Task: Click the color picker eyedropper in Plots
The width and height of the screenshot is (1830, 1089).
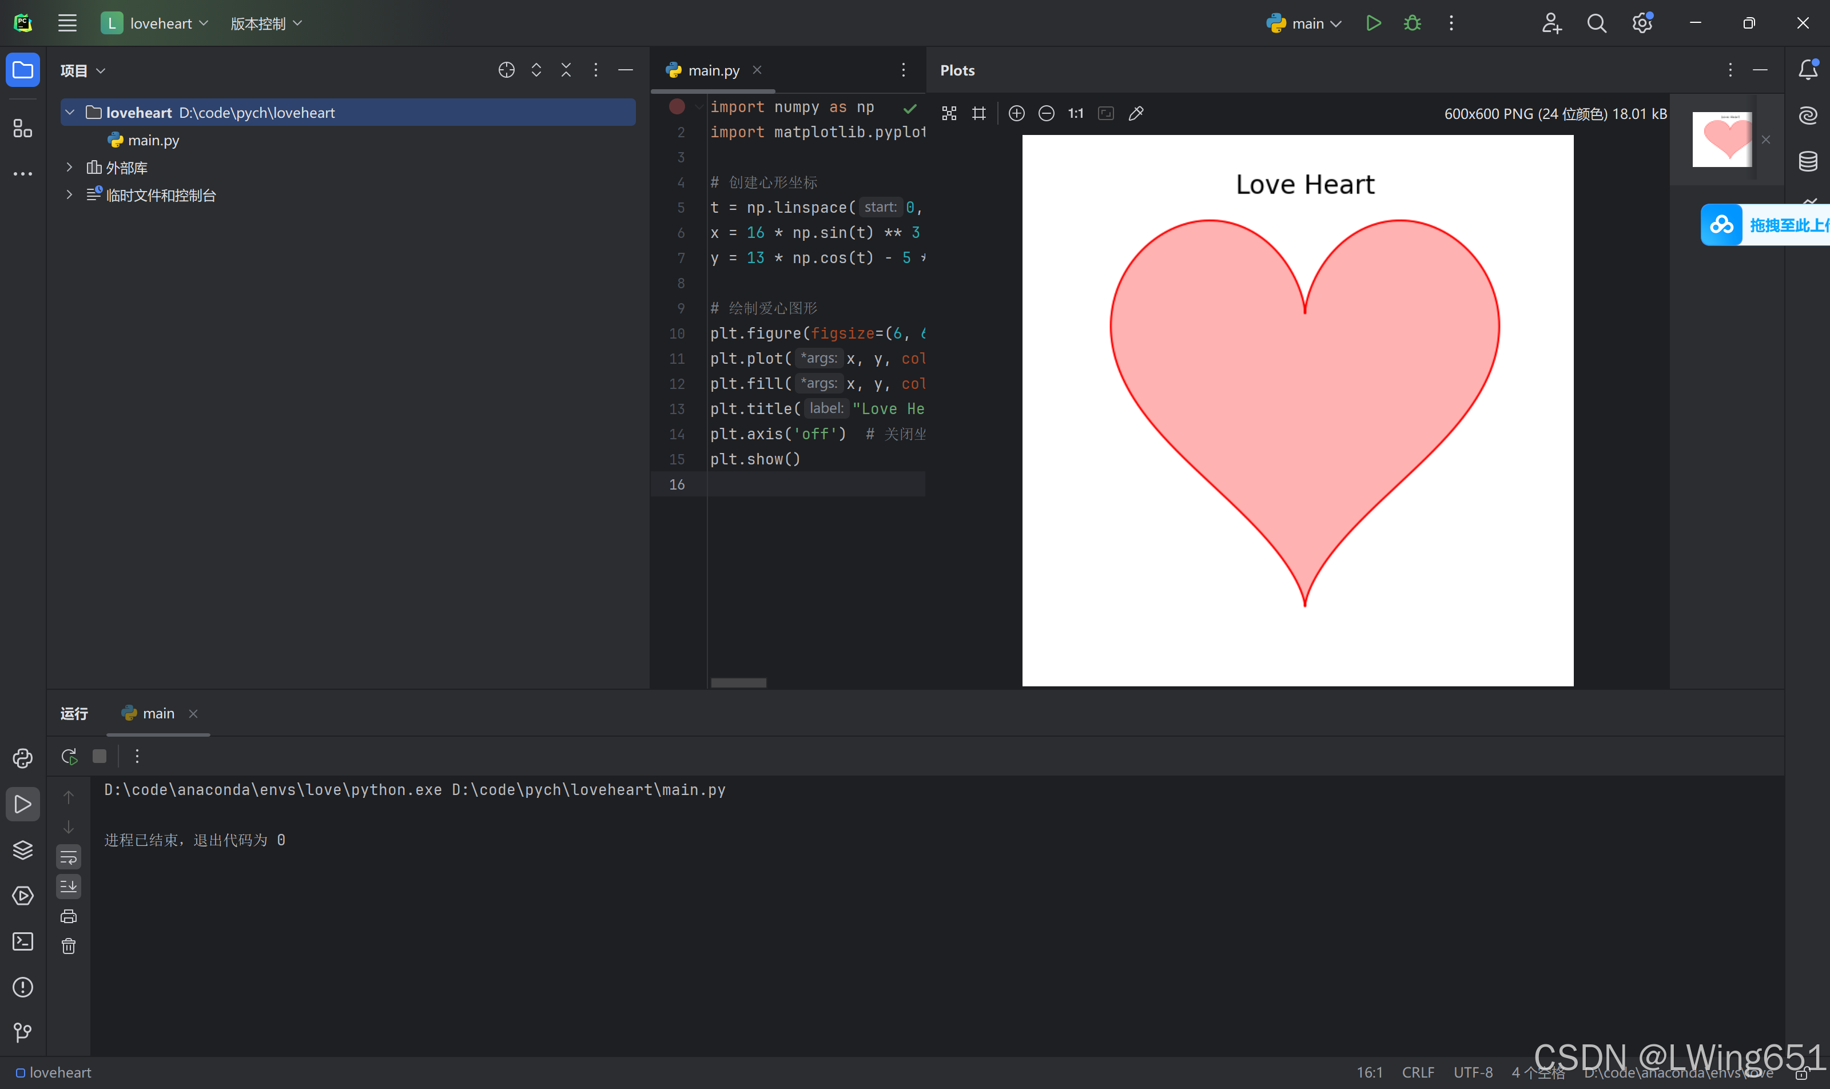Action: pyautogui.click(x=1136, y=114)
